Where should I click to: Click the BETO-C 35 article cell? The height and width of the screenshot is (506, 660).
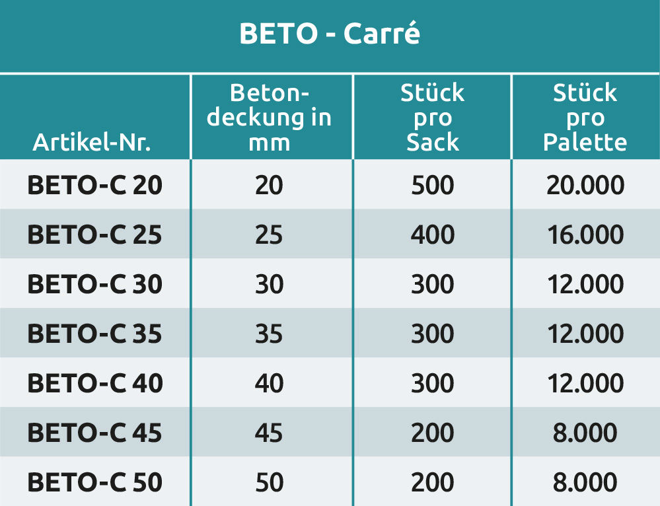pyautogui.click(x=94, y=334)
